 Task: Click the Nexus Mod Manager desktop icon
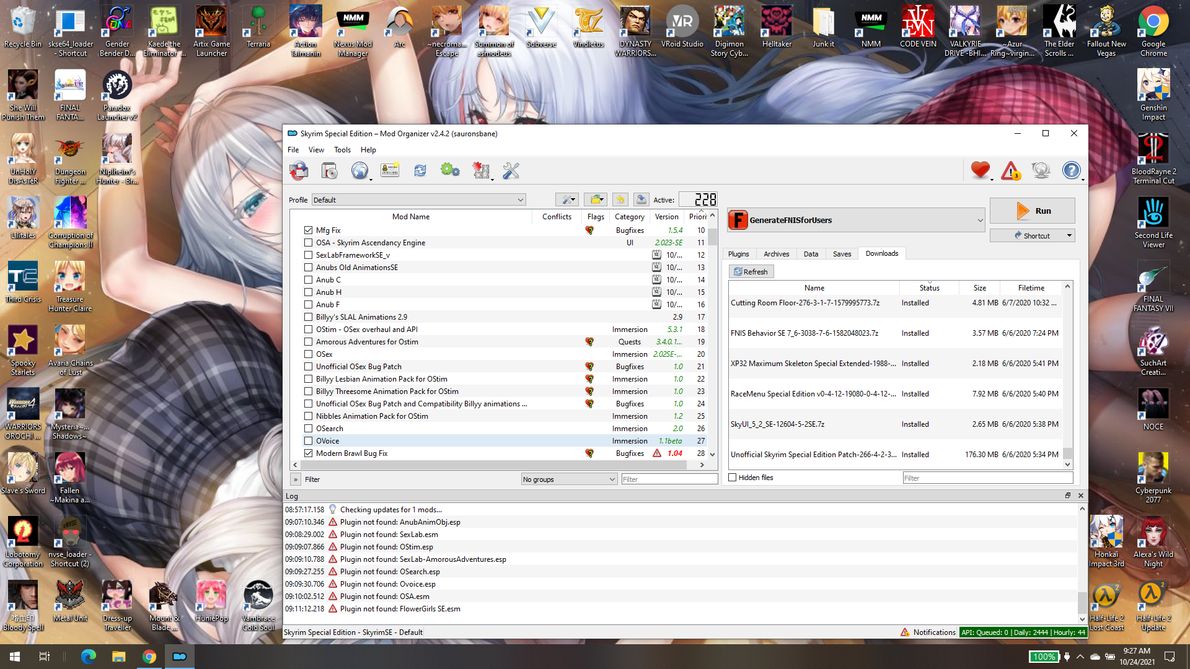353,31
